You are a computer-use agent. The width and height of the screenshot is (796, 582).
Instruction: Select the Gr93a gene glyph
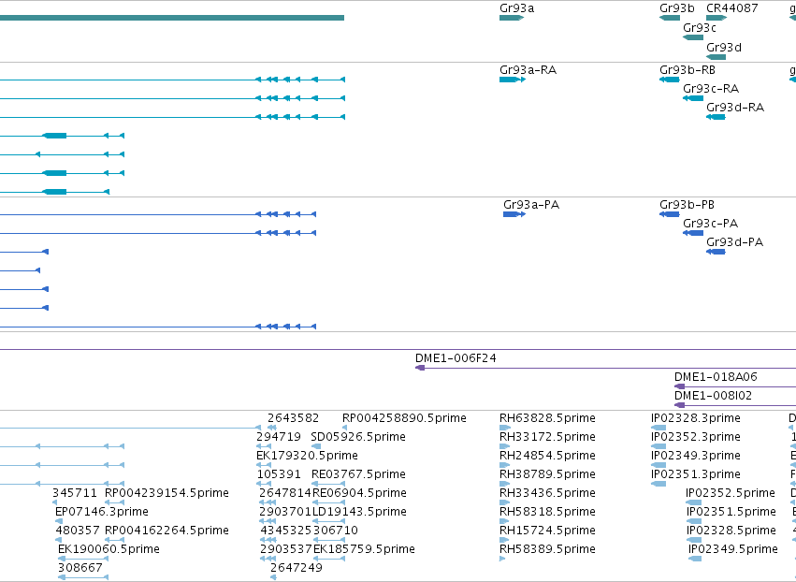click(512, 18)
